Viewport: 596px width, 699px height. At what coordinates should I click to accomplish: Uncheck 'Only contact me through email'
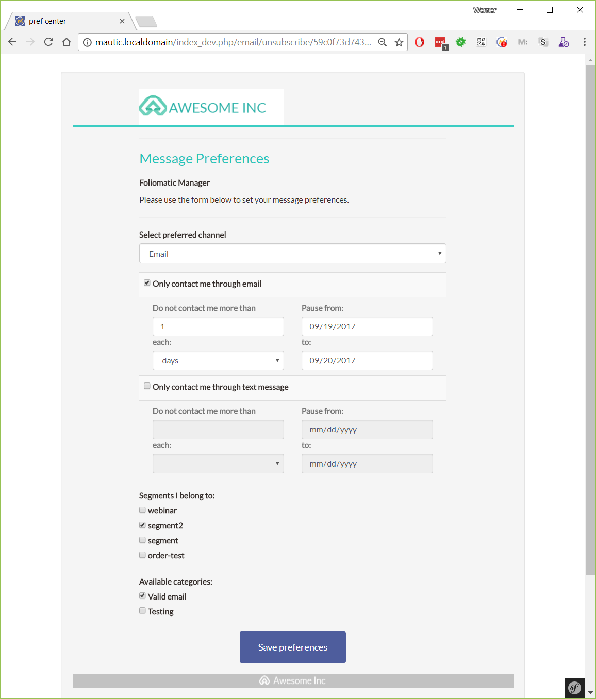click(x=147, y=282)
